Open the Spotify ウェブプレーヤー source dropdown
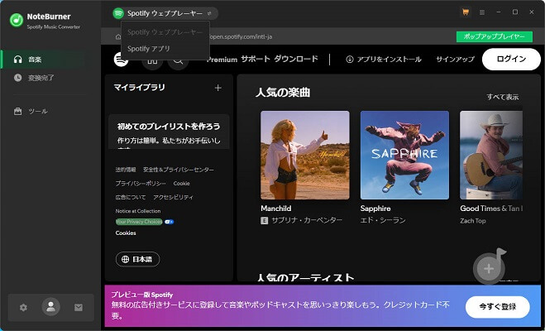The height and width of the screenshot is (331, 545). [x=165, y=13]
